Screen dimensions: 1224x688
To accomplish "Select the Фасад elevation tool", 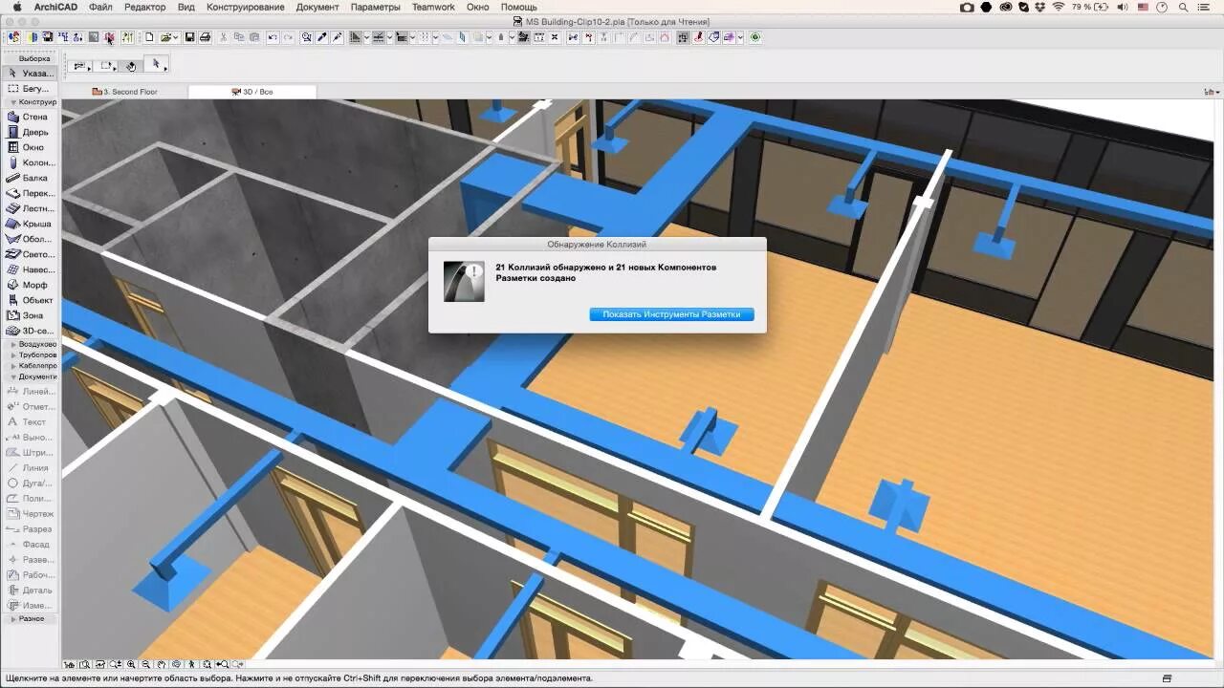I will [30, 544].
